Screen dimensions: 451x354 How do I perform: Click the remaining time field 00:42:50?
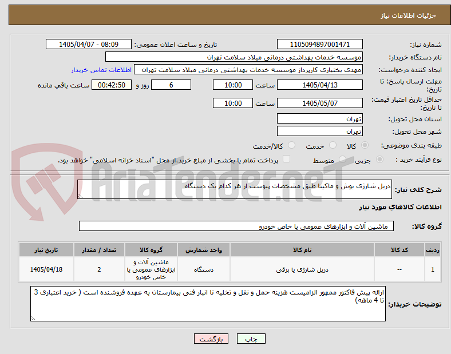pyautogui.click(x=112, y=85)
